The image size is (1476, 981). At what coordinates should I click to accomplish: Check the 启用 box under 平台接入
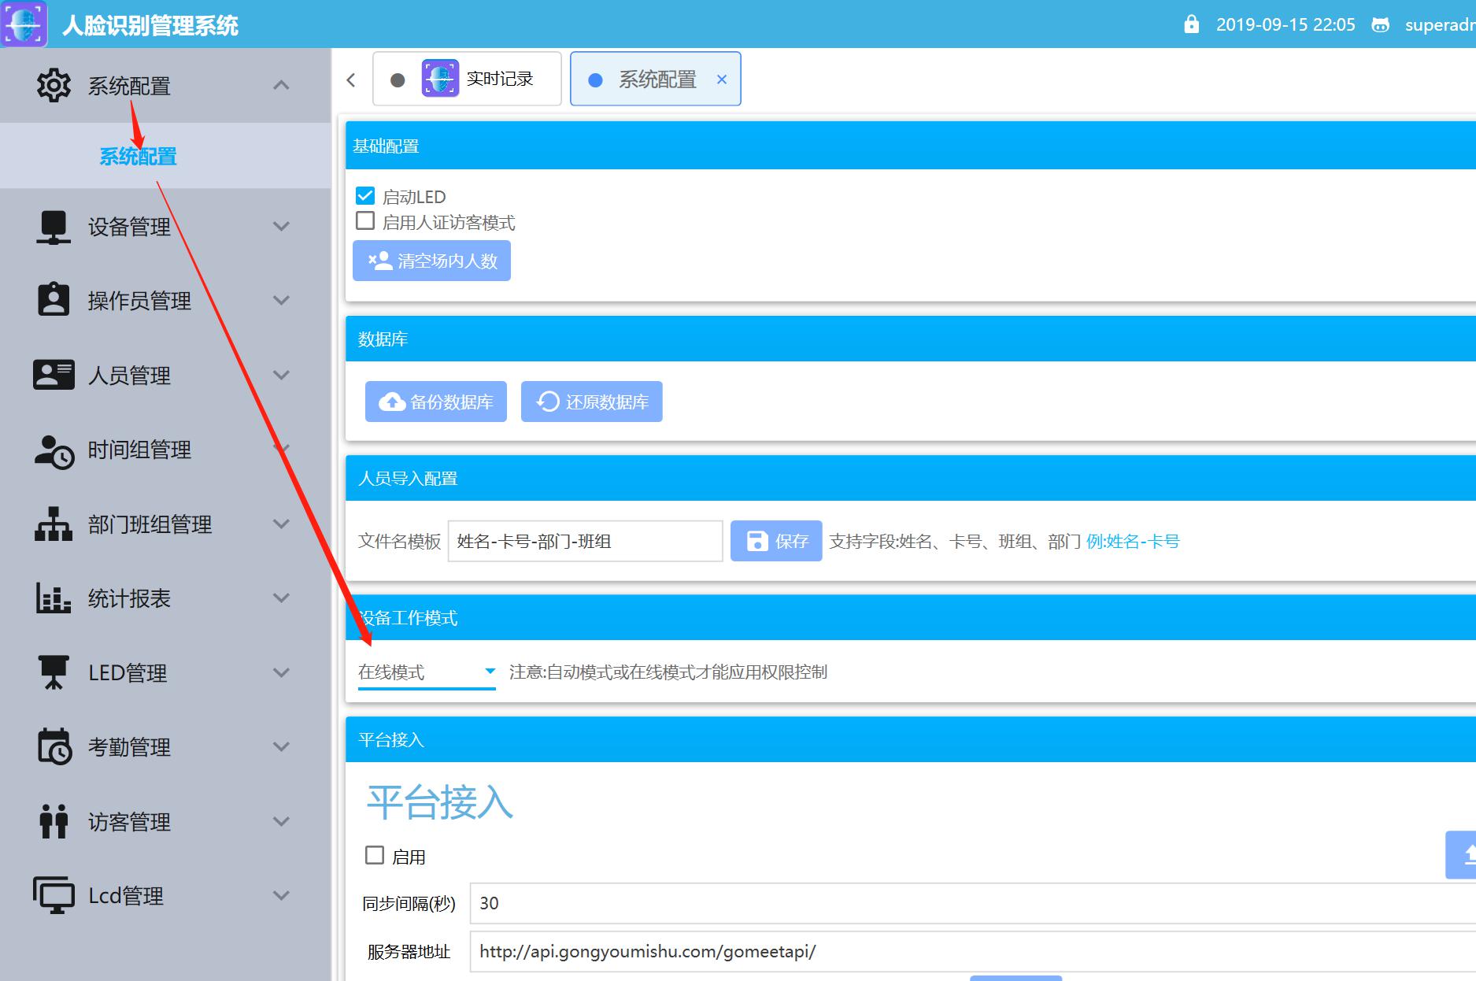(374, 855)
